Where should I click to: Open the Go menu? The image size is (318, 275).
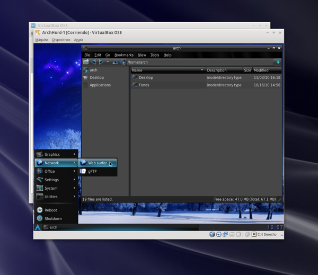108,55
